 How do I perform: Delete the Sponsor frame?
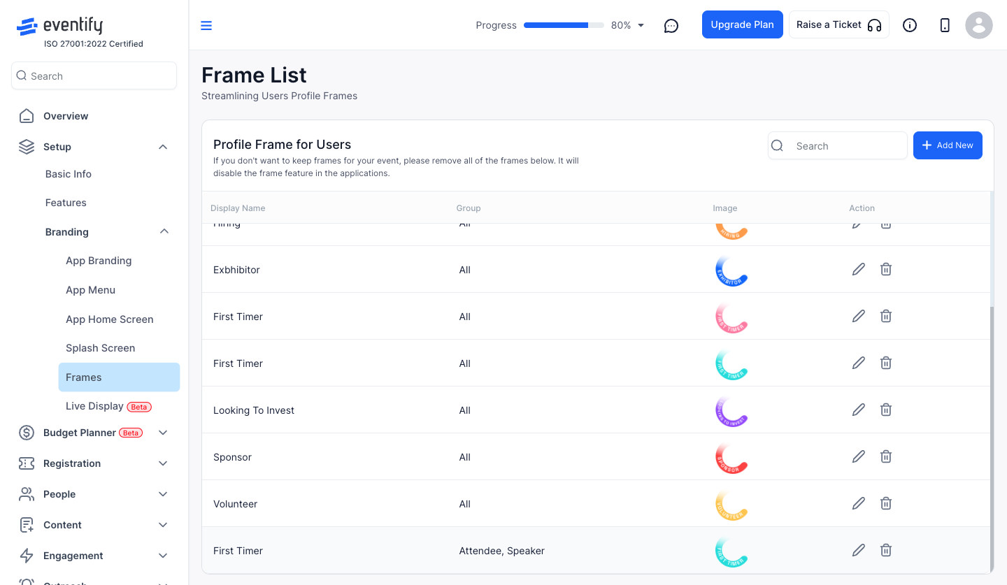pyautogui.click(x=886, y=456)
